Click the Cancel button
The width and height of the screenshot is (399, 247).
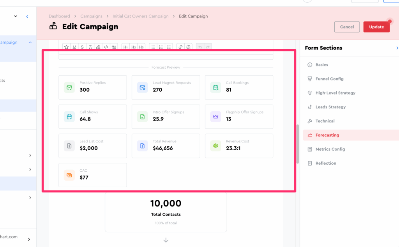[347, 27]
